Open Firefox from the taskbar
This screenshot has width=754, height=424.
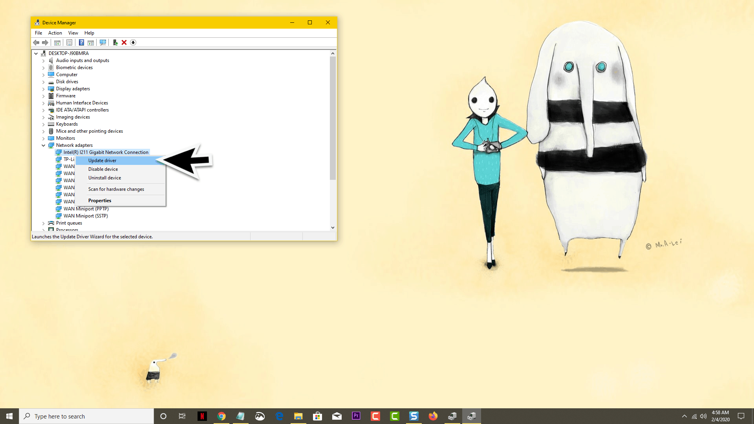click(x=433, y=416)
